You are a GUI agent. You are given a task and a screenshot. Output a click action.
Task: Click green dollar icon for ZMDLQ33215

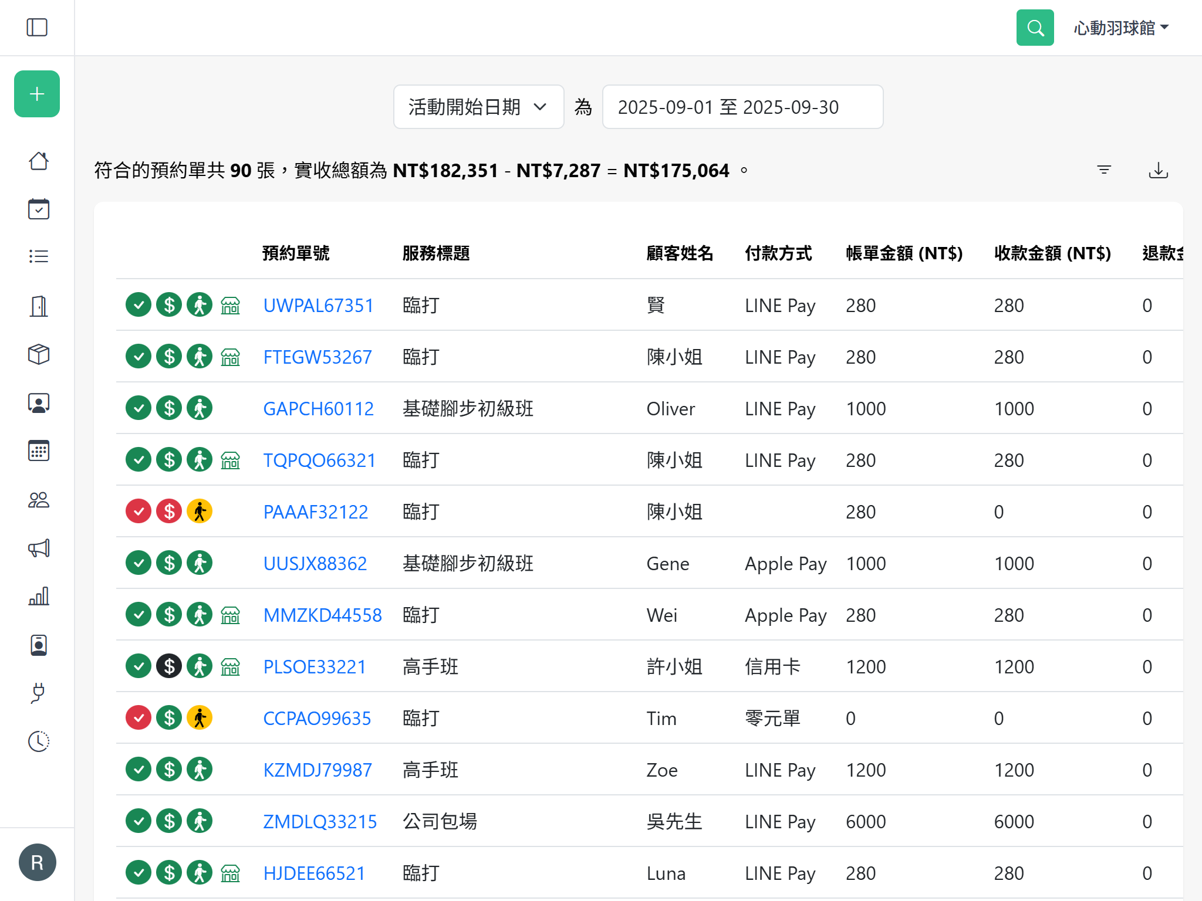(x=169, y=821)
